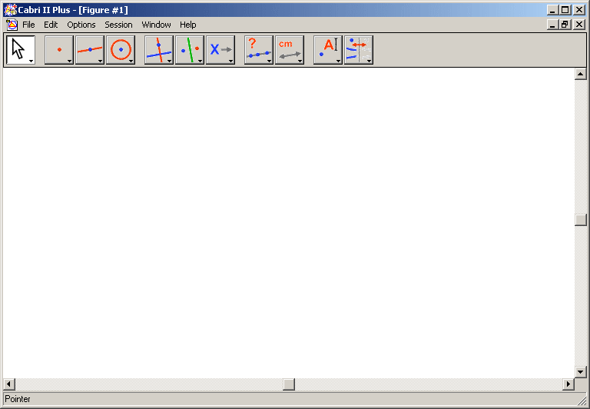The width and height of the screenshot is (590, 409).
Task: Close the inner Figure #1 document
Action: click(x=579, y=25)
